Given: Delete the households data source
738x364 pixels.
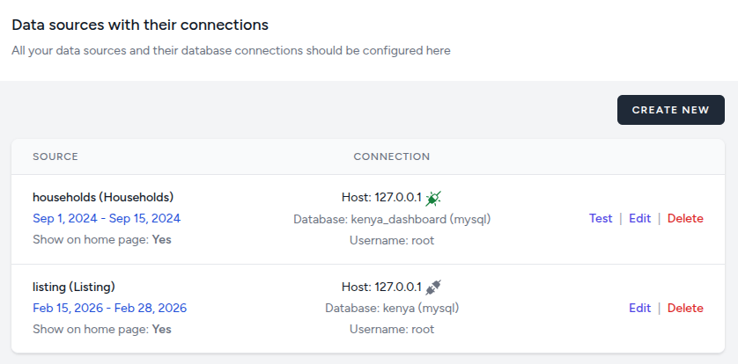Looking at the screenshot, I should (x=685, y=218).
